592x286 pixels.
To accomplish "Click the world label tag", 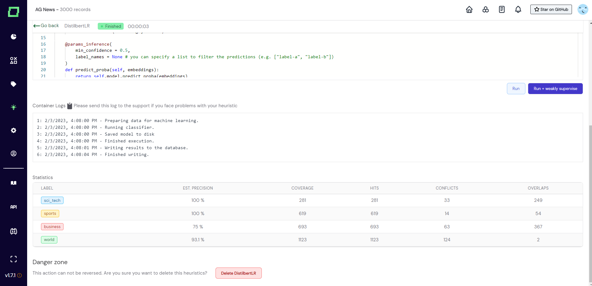I will 49,240.
